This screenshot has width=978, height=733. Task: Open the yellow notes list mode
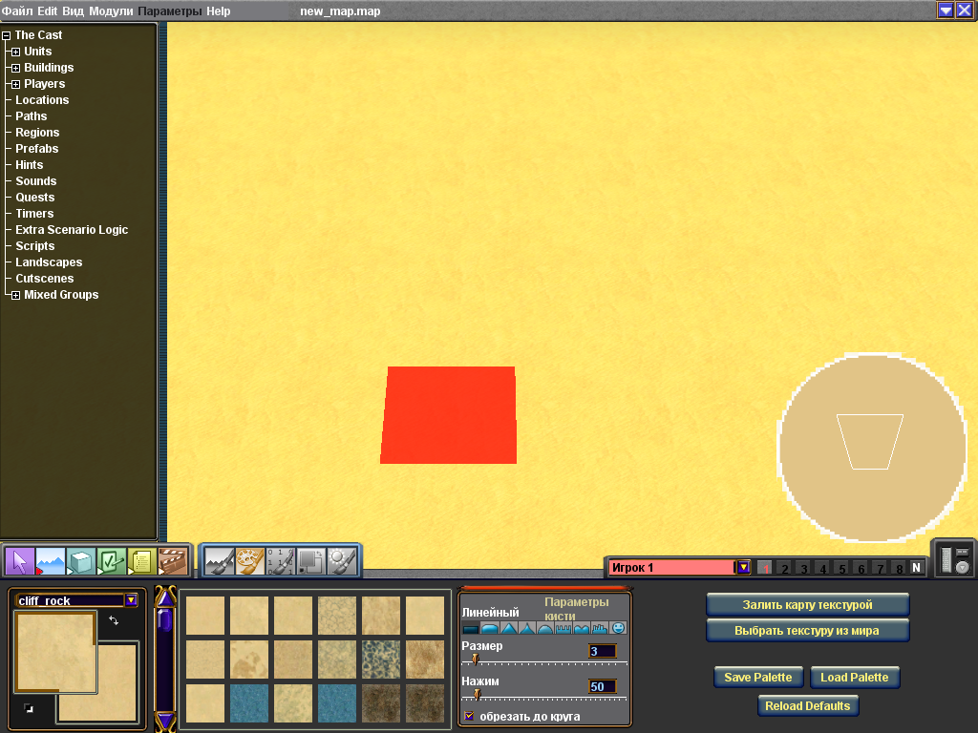[142, 561]
